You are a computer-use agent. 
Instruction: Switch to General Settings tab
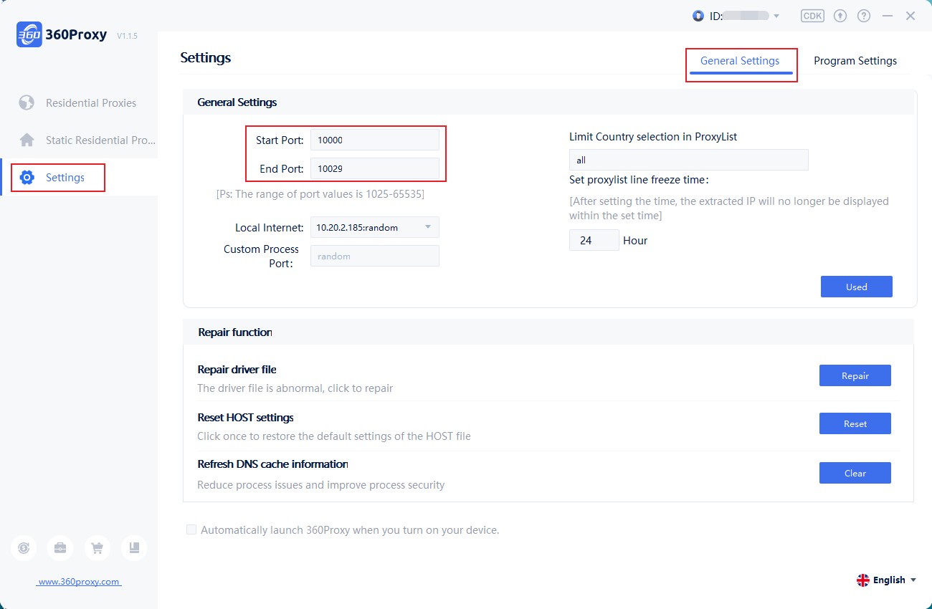tap(740, 61)
